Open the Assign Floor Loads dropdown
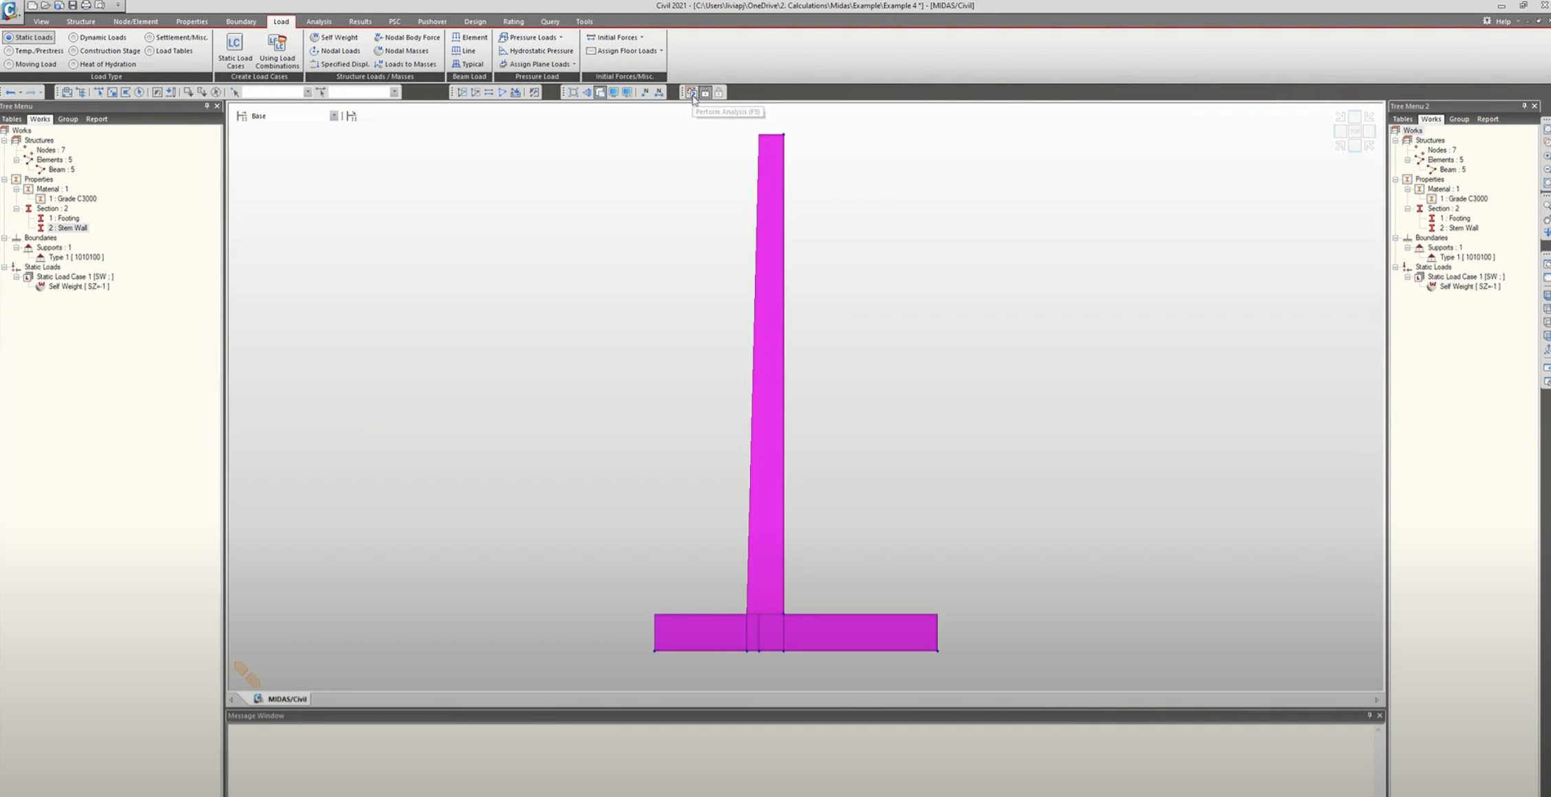 tap(625, 51)
